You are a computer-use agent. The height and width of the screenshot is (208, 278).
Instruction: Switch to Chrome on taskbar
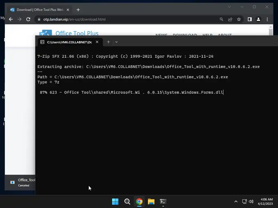tap(139, 201)
